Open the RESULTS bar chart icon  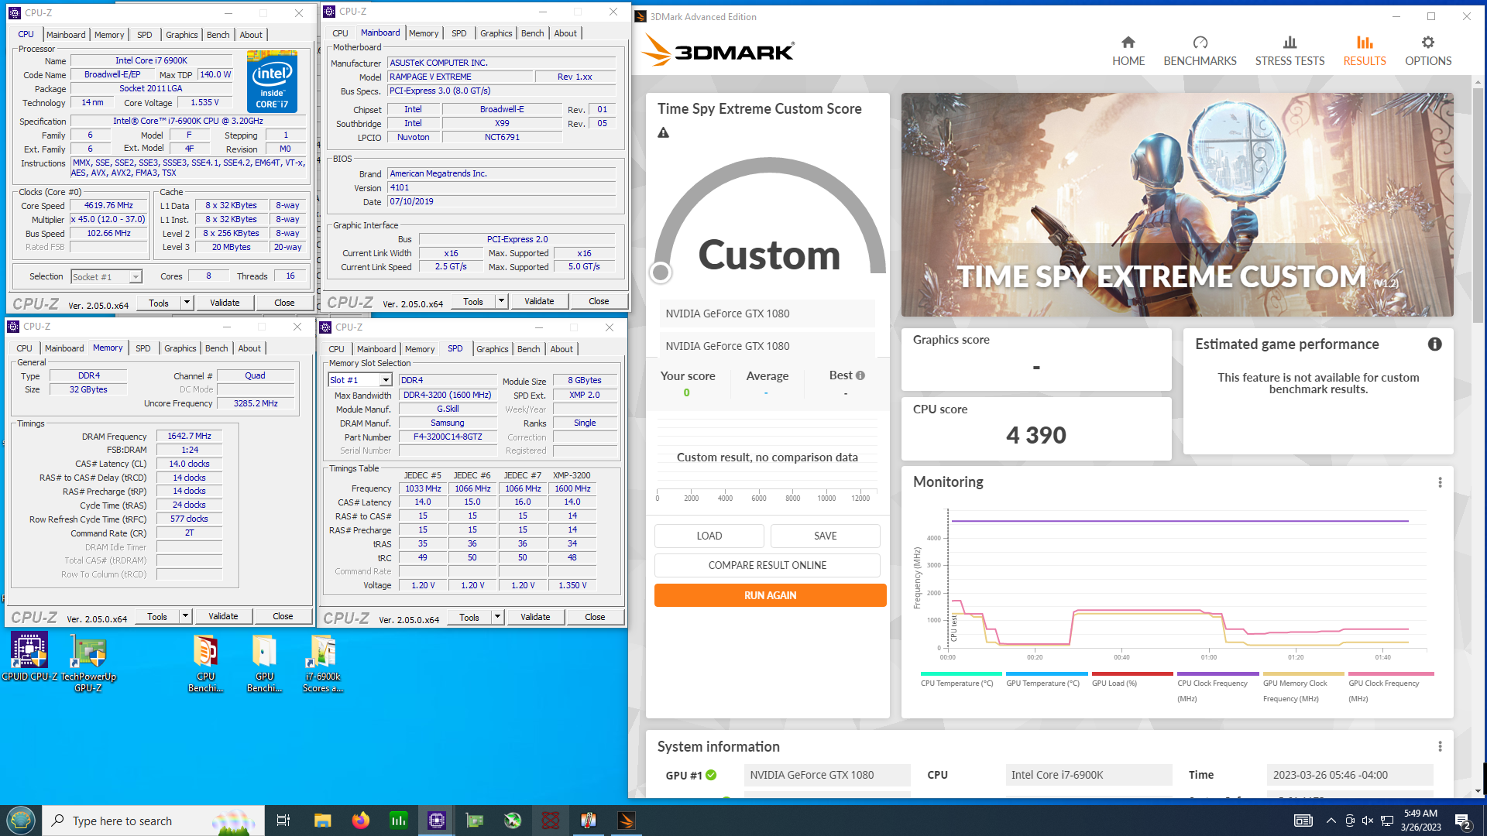[1365, 43]
